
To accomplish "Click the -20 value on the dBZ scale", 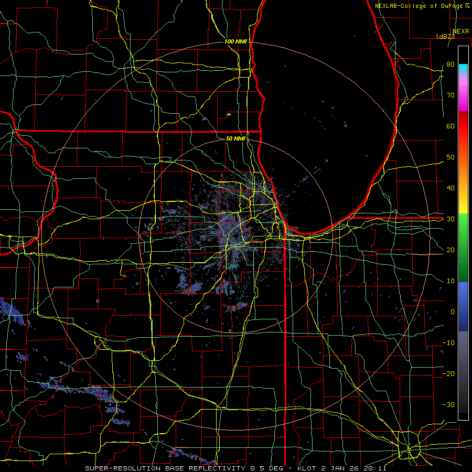I will 448,374.
